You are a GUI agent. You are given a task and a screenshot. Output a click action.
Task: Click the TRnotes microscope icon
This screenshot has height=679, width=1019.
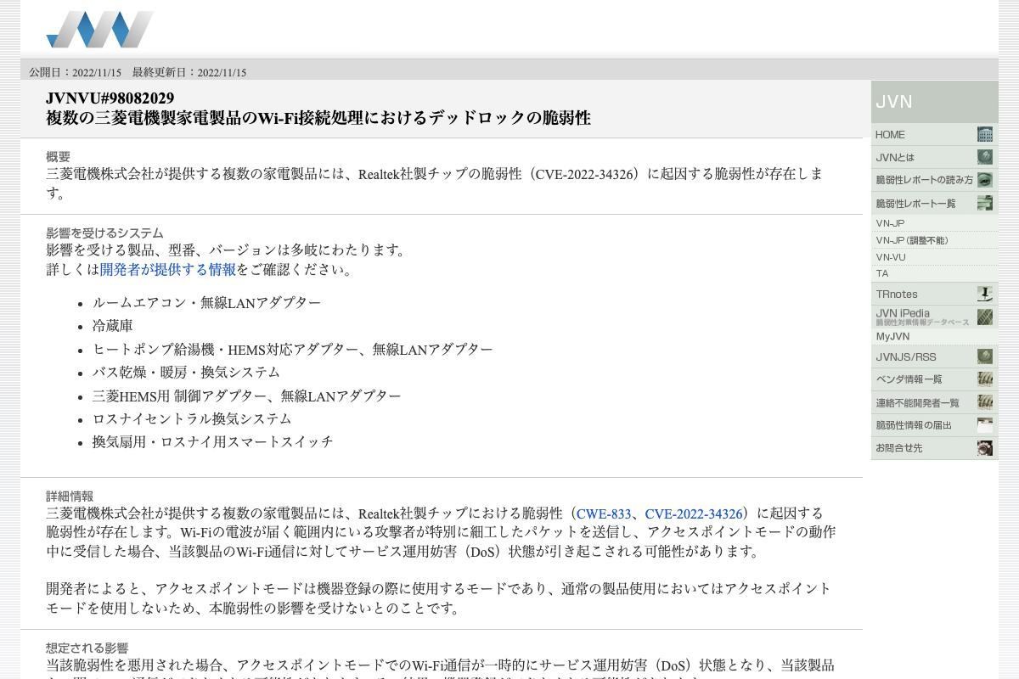[x=984, y=294]
